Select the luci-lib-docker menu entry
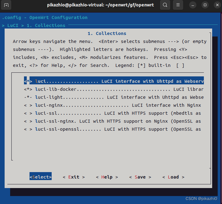The image size is (222, 204). pos(114,89)
